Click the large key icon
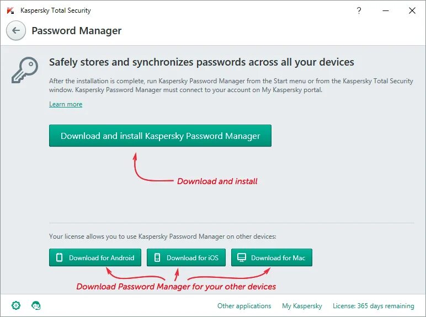 pyautogui.click(x=25, y=70)
